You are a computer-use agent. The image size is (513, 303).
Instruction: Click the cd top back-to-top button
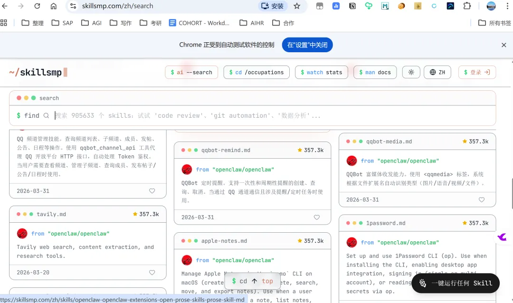coord(252,281)
